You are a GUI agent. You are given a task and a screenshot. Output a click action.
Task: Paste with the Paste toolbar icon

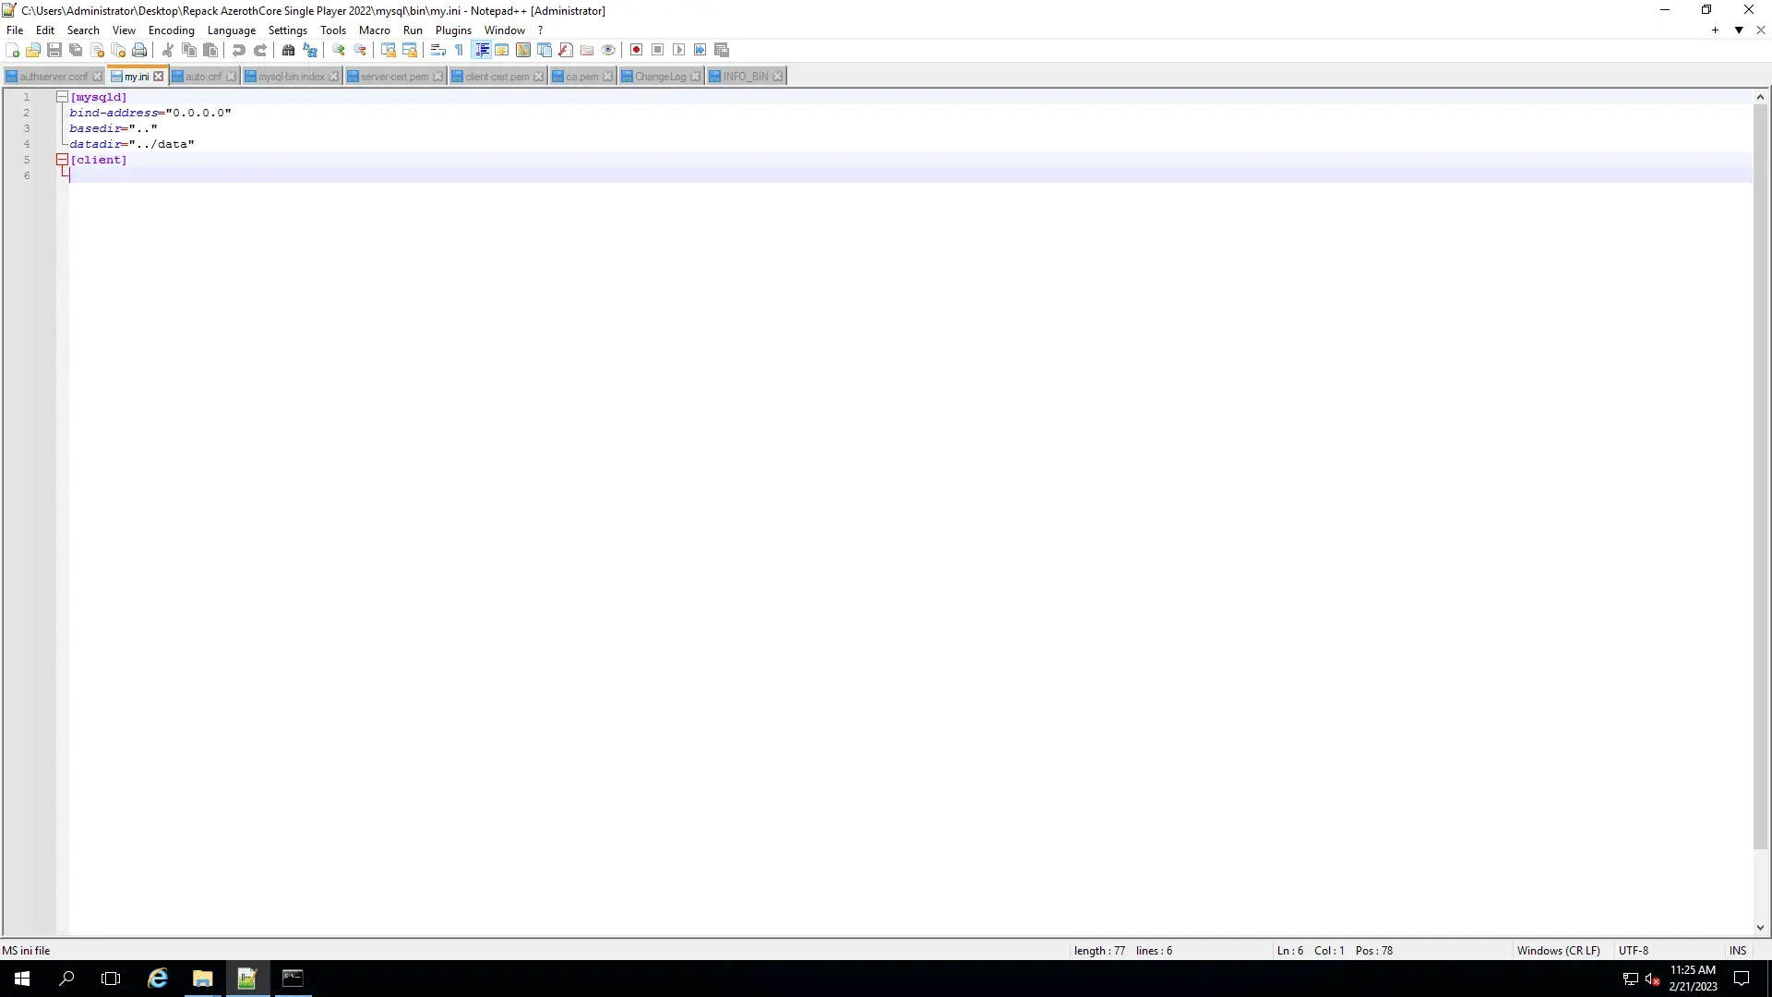click(210, 50)
